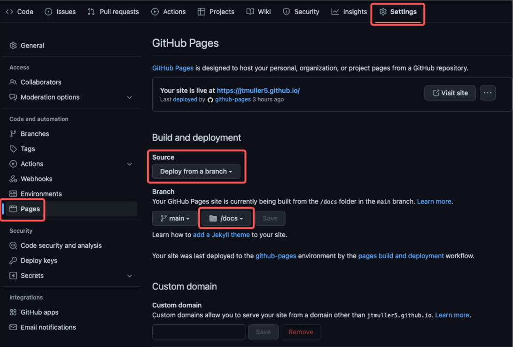The image size is (513, 347).
Task: Click the Collaborators people icon
Action: [13, 82]
